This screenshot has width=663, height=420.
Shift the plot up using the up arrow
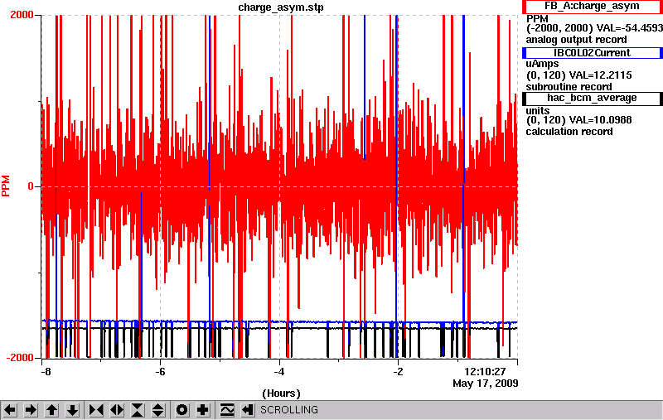[51, 410]
